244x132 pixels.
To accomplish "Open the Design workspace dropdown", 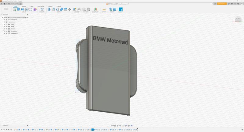I will click(6, 9).
